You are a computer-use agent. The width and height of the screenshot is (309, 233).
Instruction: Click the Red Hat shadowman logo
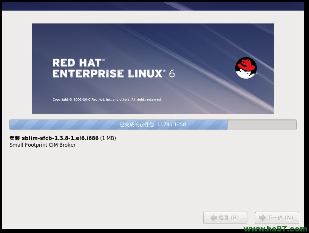(x=246, y=68)
